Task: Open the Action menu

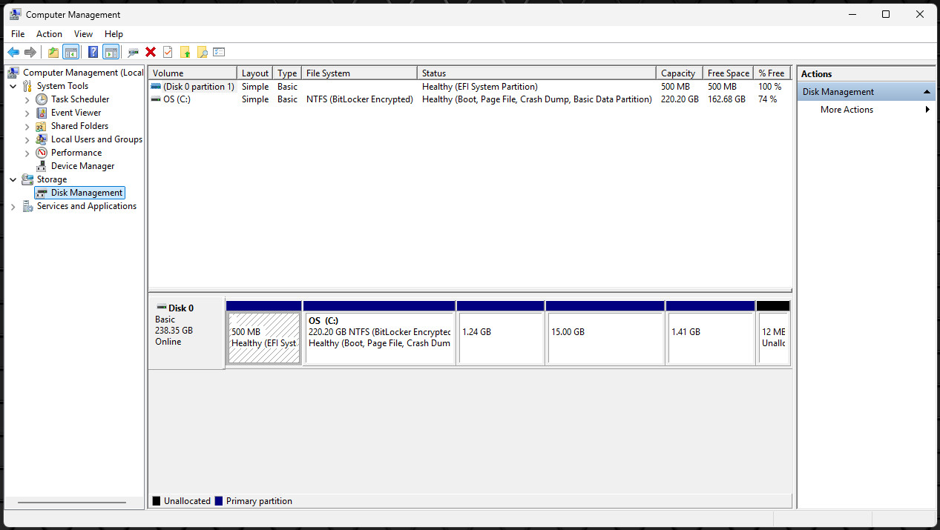Action: point(50,34)
